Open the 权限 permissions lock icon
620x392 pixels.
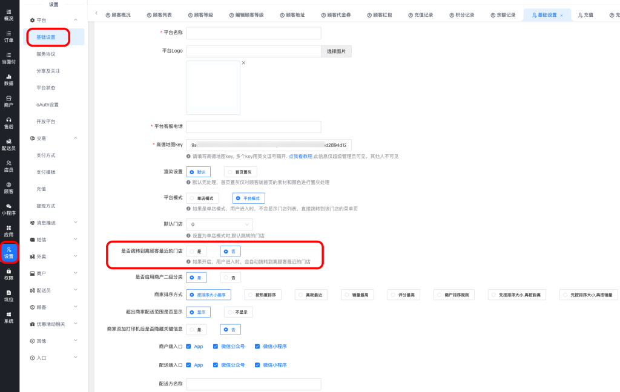pos(8,274)
